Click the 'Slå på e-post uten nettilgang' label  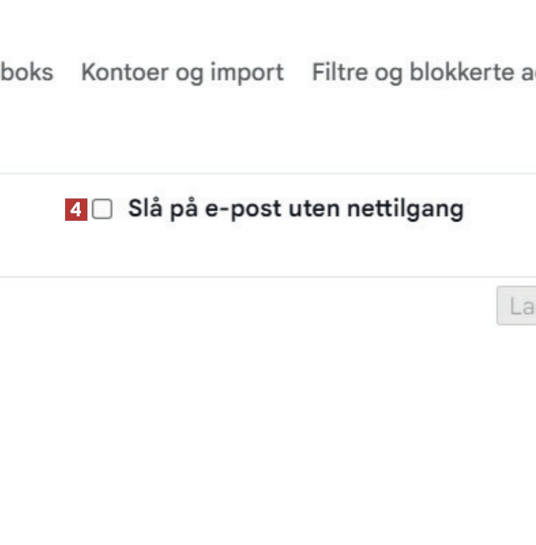[x=296, y=209]
